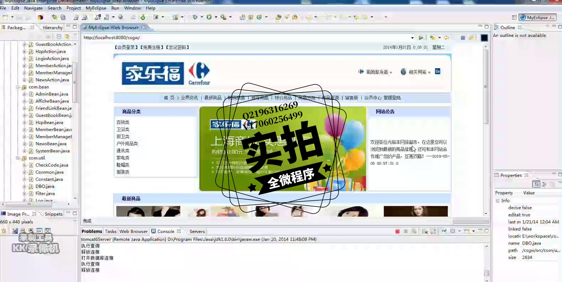Click the 留言板 navigation link
562x282 pixels.
coord(351,98)
